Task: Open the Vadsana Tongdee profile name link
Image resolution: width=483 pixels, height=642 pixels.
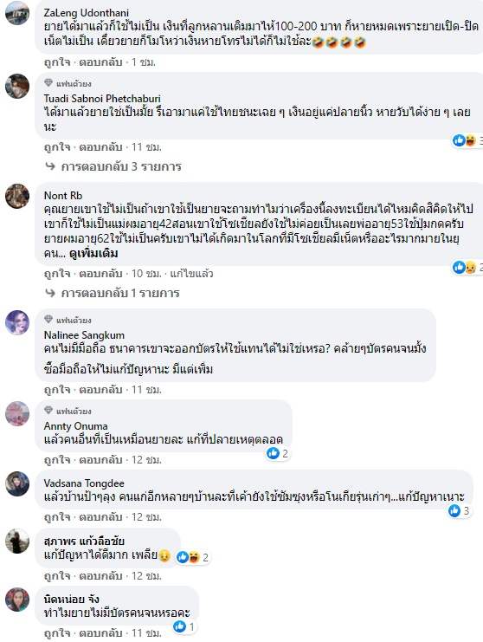Action: tap(84, 483)
